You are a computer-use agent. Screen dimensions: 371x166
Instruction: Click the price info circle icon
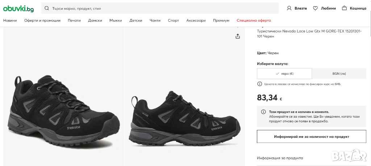[259, 84]
